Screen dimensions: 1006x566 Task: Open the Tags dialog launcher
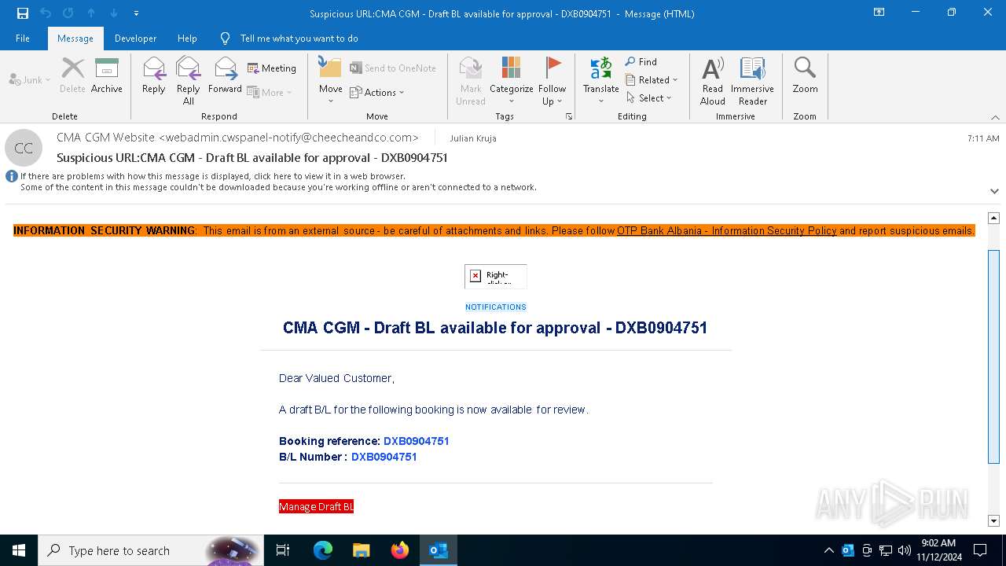pyautogui.click(x=569, y=116)
